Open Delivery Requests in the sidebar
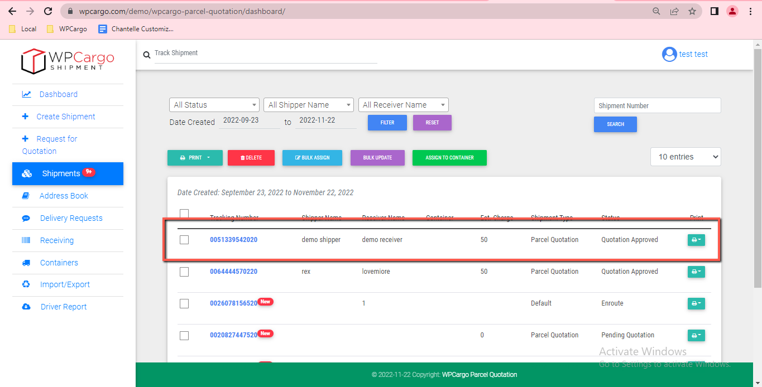 [x=71, y=218]
